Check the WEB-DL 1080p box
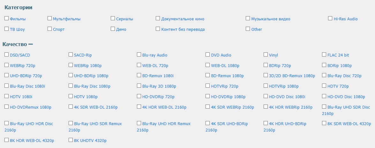375x148 pixels. click(208, 65)
